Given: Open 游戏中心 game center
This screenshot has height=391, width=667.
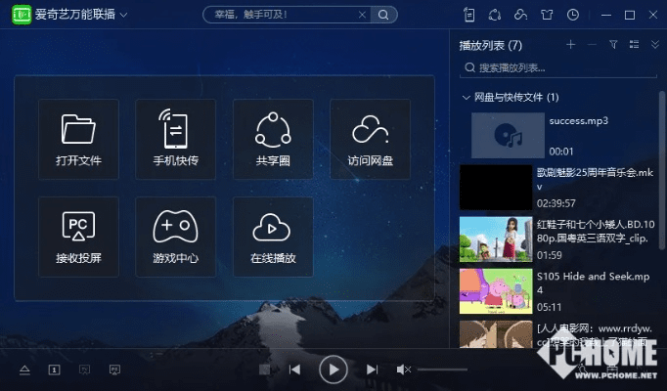Looking at the screenshot, I should coord(175,237).
